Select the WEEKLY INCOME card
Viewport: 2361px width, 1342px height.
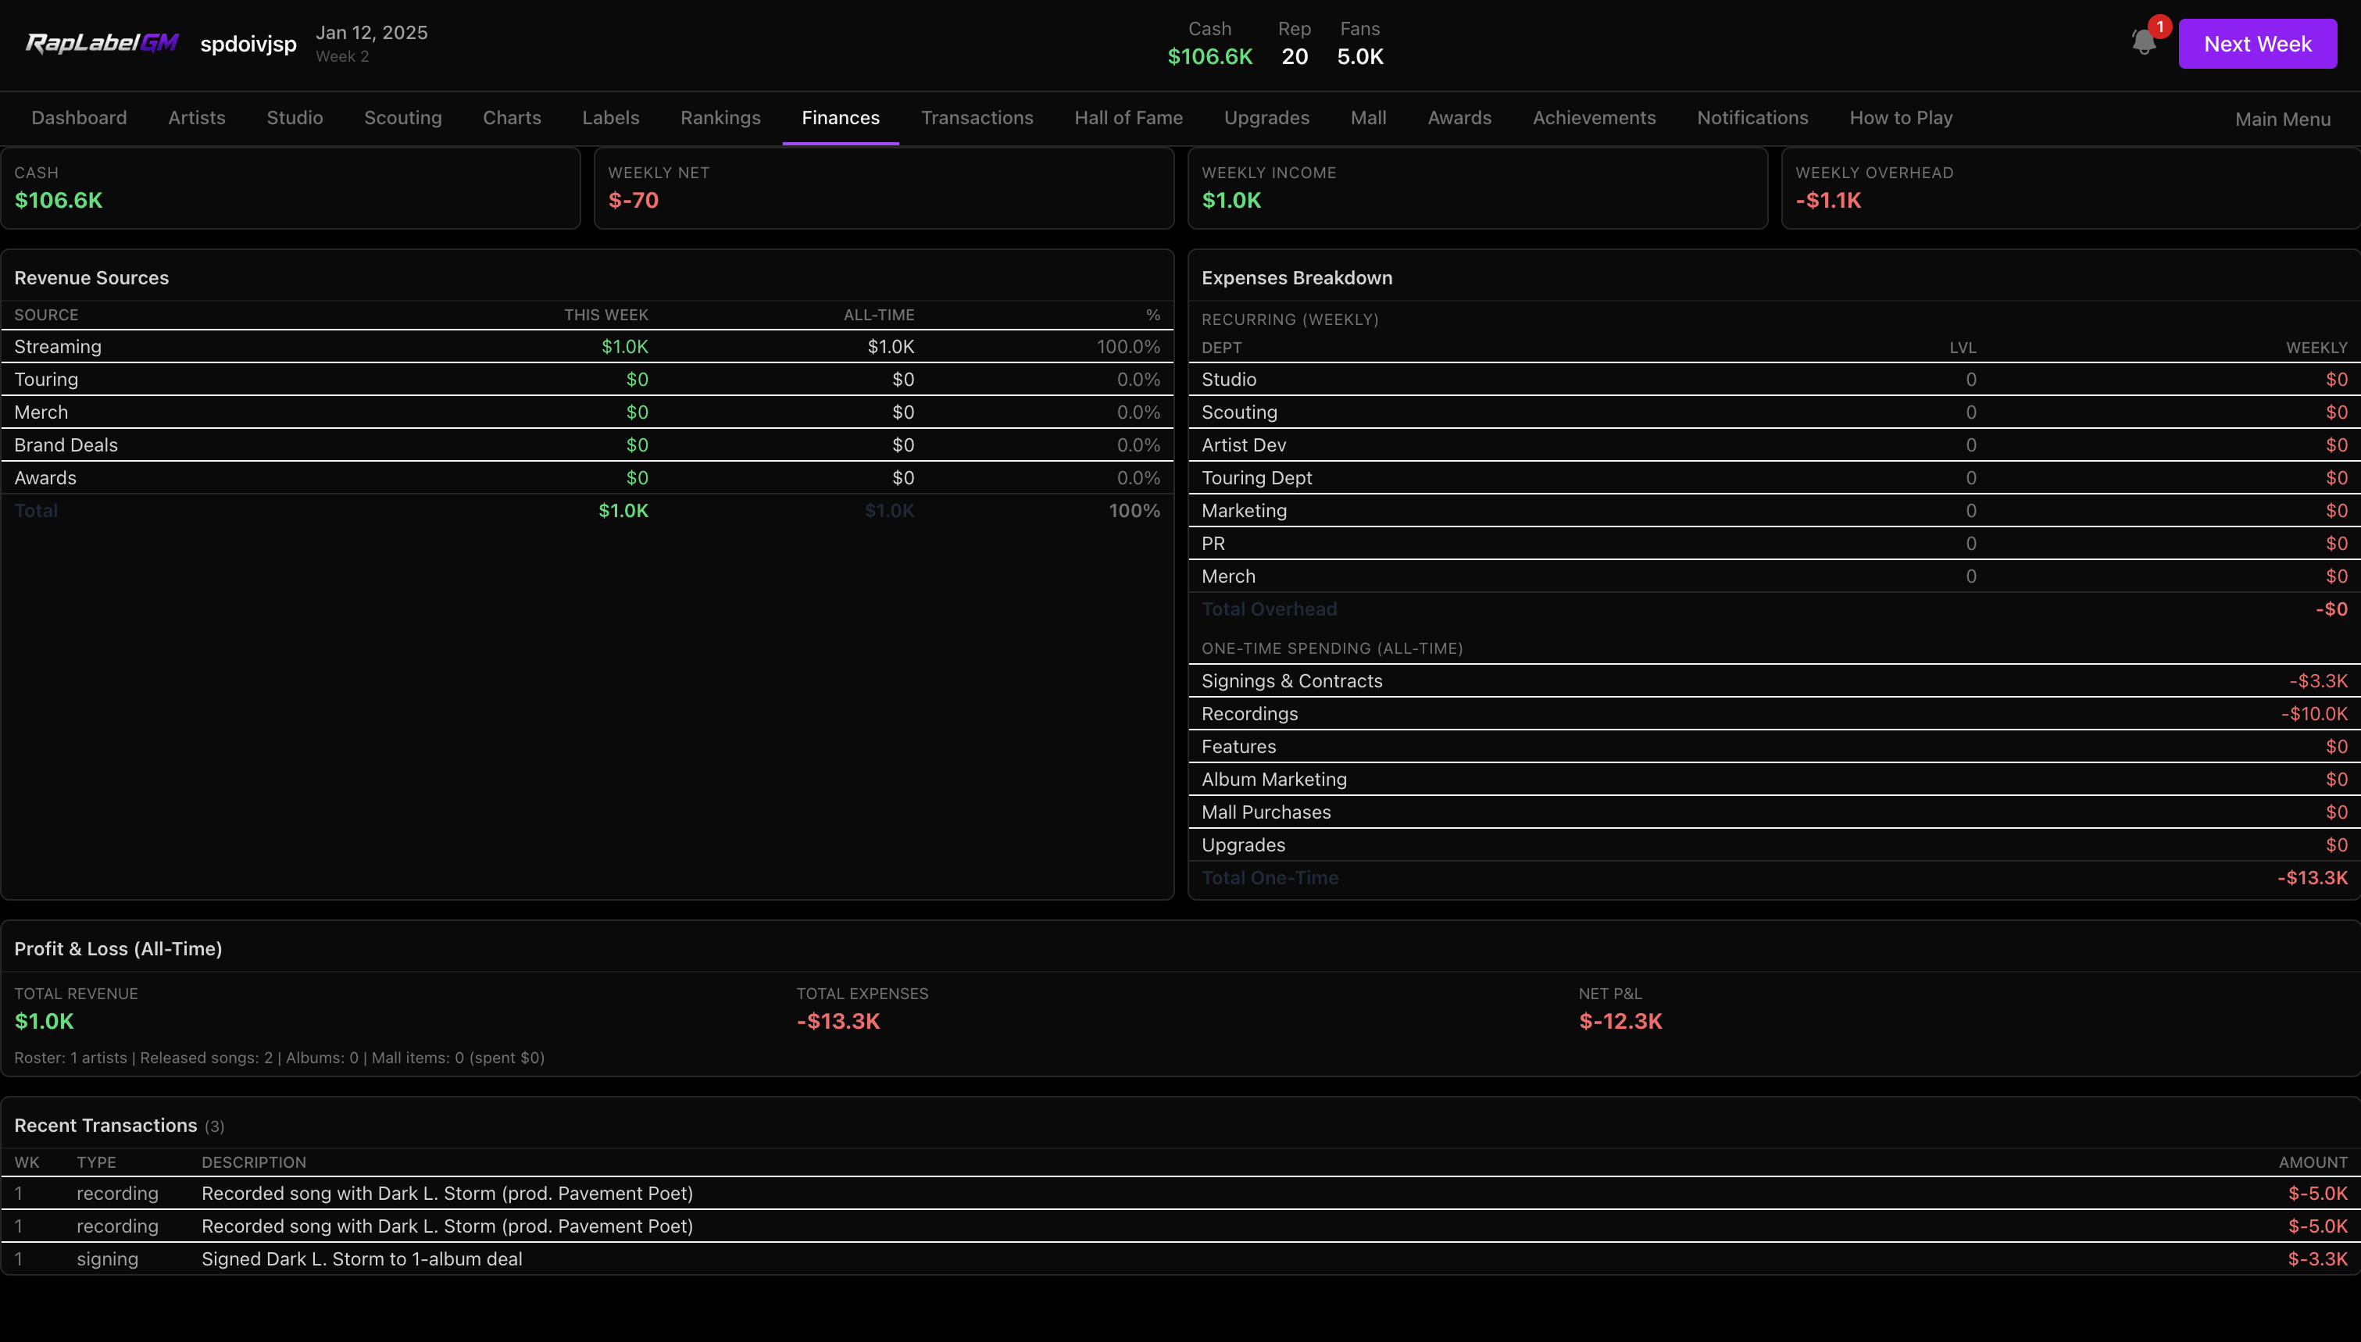pyautogui.click(x=1477, y=188)
